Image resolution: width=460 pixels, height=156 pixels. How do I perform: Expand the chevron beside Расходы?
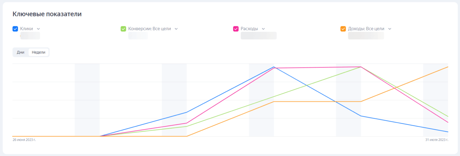(x=263, y=29)
